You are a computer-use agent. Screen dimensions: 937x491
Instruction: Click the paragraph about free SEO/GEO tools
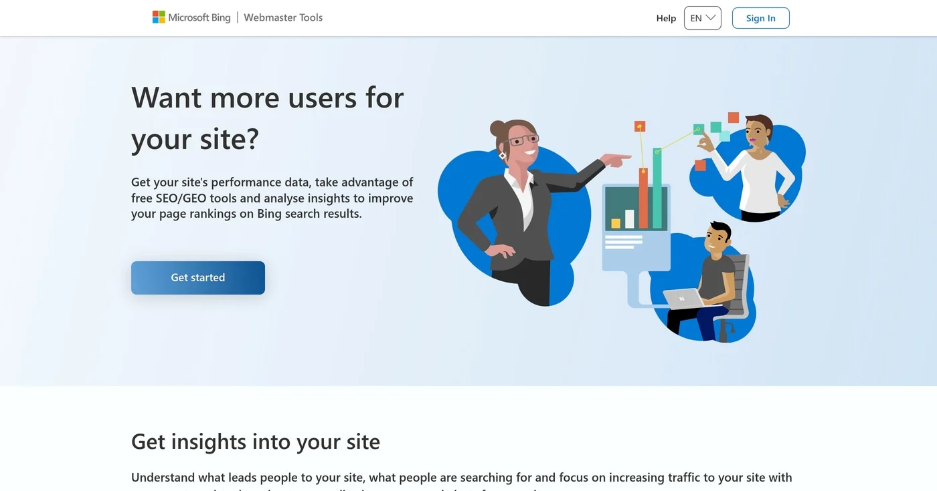point(272,198)
